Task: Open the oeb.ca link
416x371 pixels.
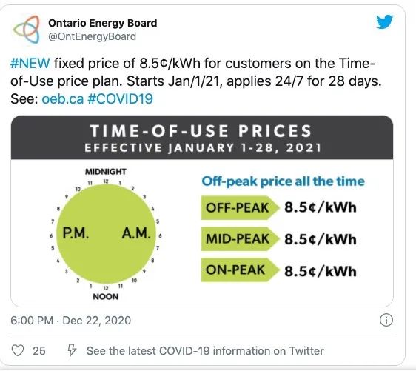Action: [x=63, y=99]
